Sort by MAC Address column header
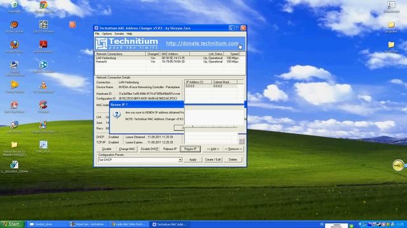The height and width of the screenshot is (228, 407). (175, 54)
